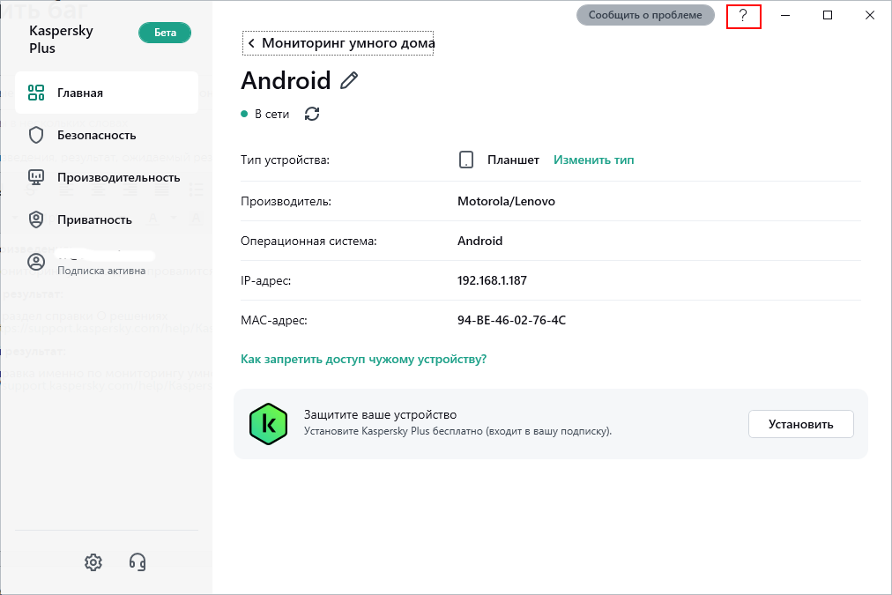
Task: Minimize the Kaspersky window
Action: (785, 15)
